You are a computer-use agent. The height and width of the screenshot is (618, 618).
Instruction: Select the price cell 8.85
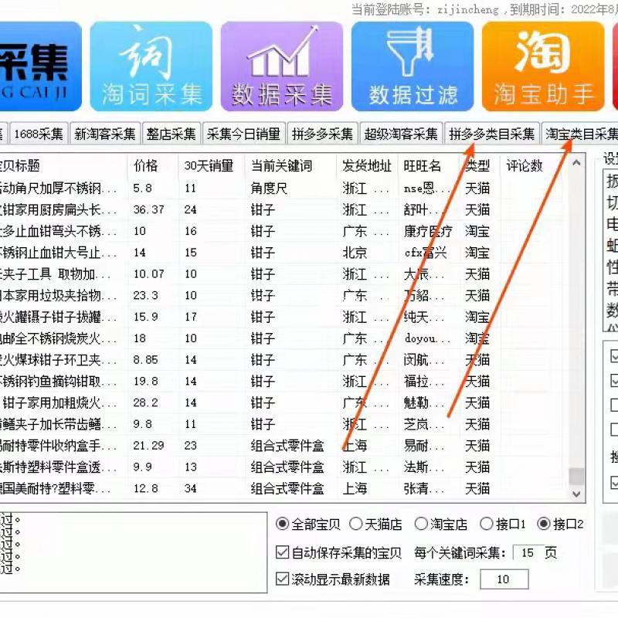coord(145,360)
